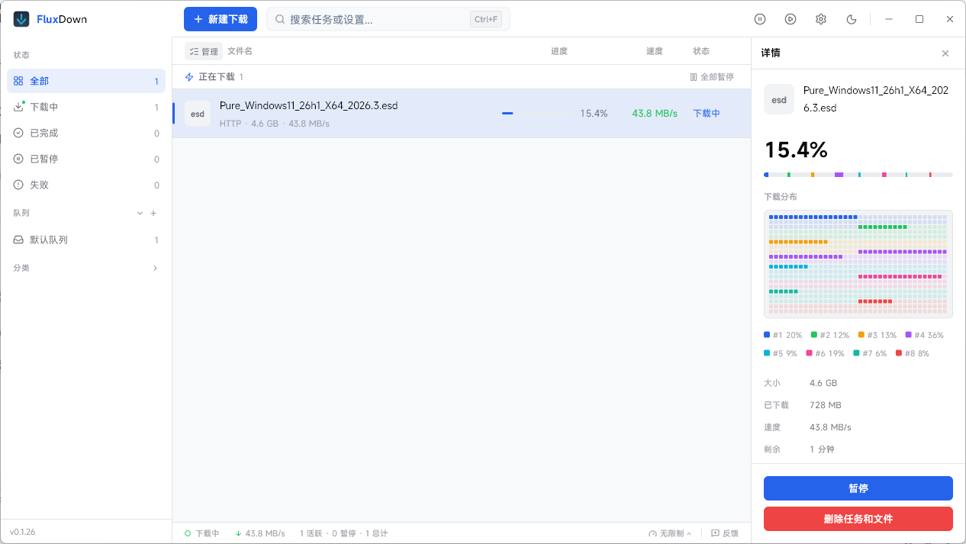Open the settings gear icon
The width and height of the screenshot is (966, 544).
[x=820, y=19]
